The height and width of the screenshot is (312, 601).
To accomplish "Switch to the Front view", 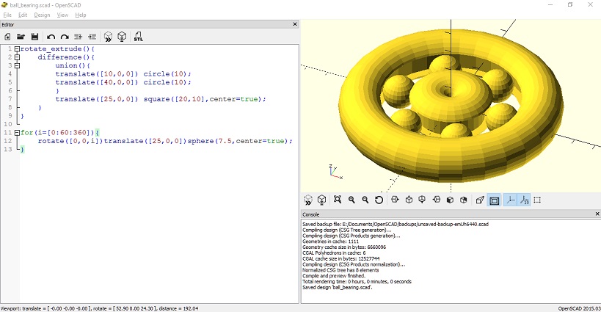I will pyautogui.click(x=451, y=200).
